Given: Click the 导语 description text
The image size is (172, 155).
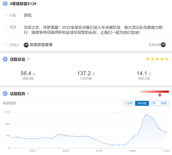Looking at the screenshot, I should point(93,30).
